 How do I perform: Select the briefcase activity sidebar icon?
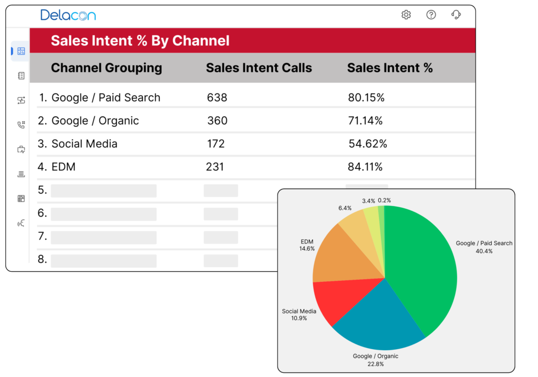tap(21, 149)
